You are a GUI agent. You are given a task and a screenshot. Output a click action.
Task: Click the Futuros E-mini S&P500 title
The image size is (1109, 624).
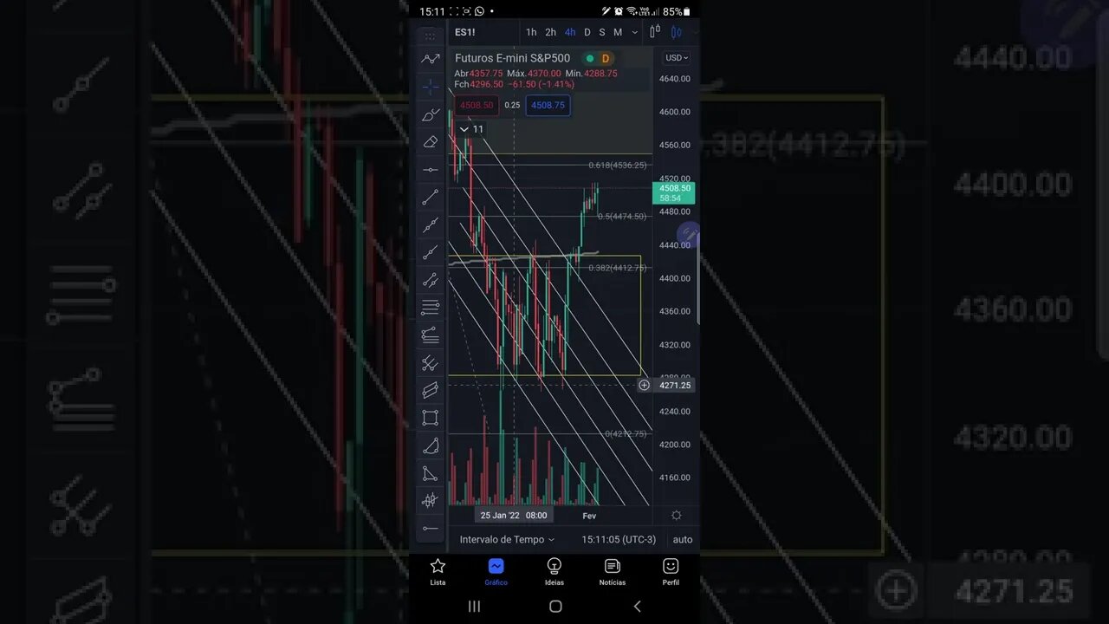[512, 58]
